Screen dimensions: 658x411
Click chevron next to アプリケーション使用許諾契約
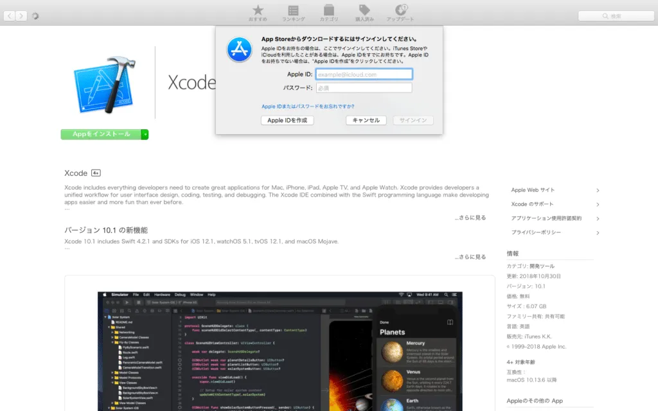coord(598,218)
